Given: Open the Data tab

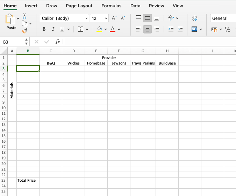Looking at the screenshot, I should coord(135,6).
